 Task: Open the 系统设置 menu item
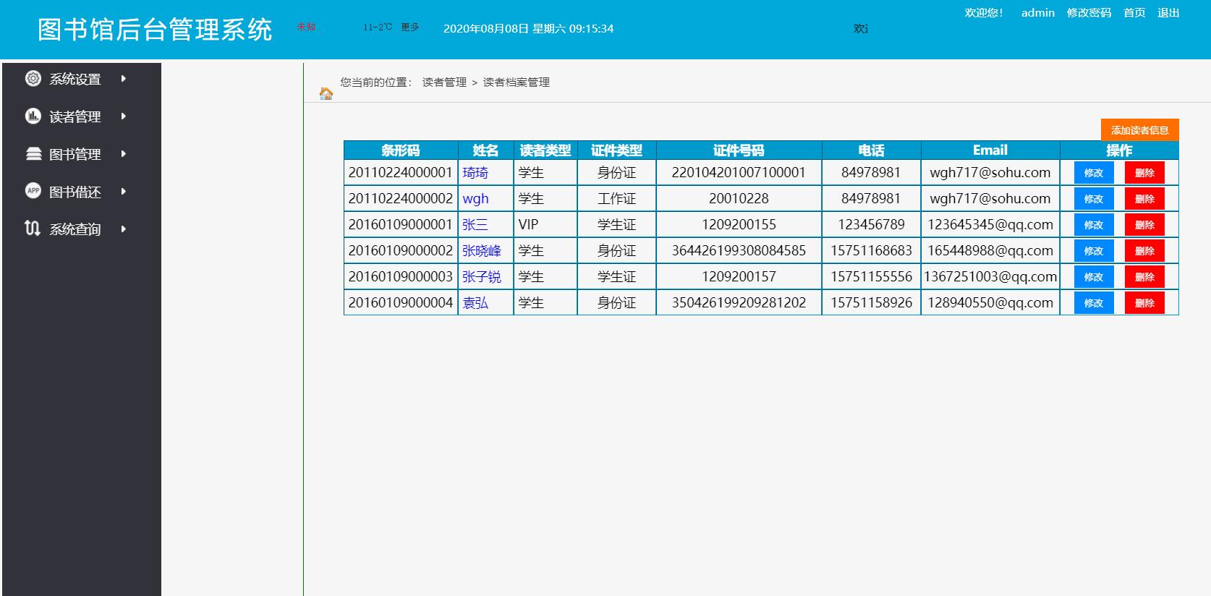75,79
